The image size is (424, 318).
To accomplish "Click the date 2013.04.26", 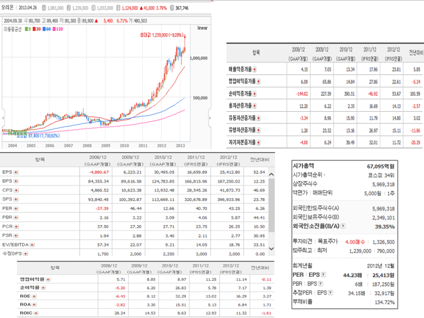I will [x=28, y=8].
